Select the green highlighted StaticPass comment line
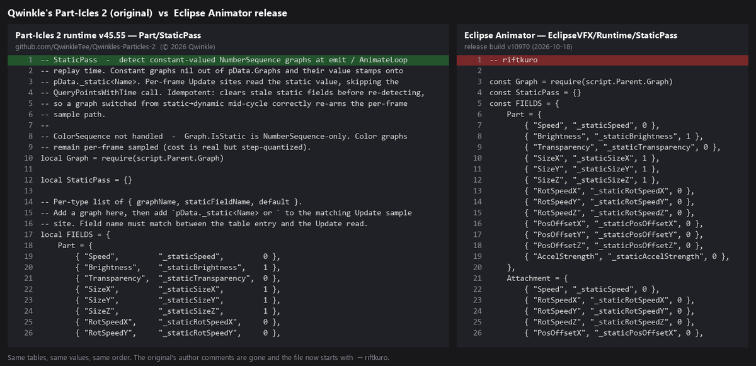Viewport: 756px width, 366px height. 228,60
